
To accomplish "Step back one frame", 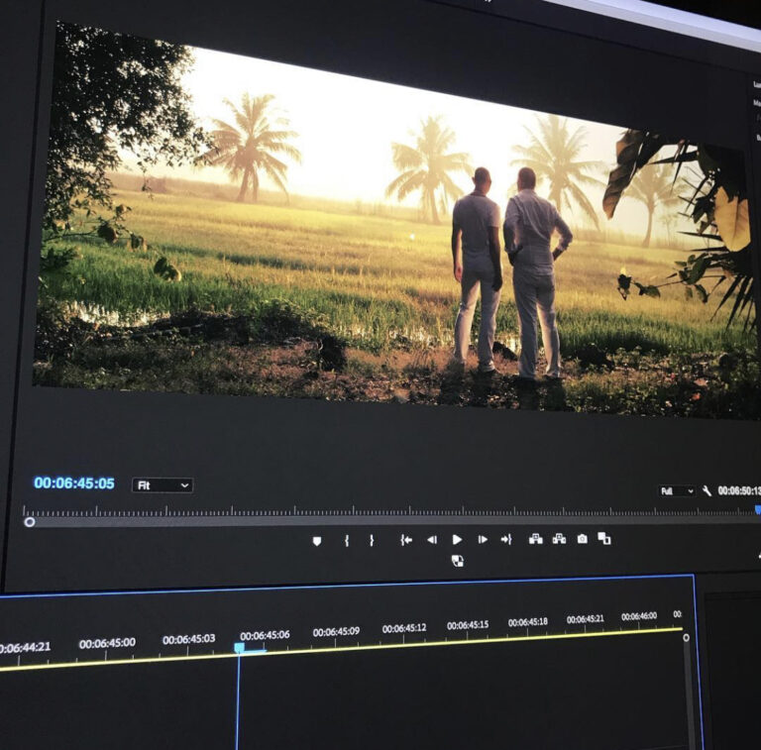I will coord(432,540).
